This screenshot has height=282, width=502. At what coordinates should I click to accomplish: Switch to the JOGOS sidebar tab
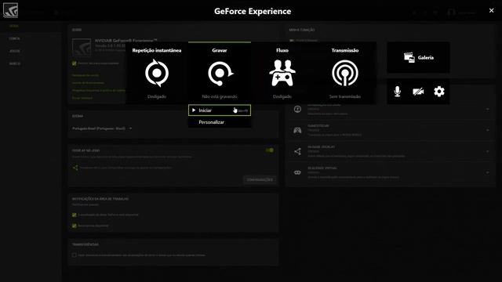14,51
